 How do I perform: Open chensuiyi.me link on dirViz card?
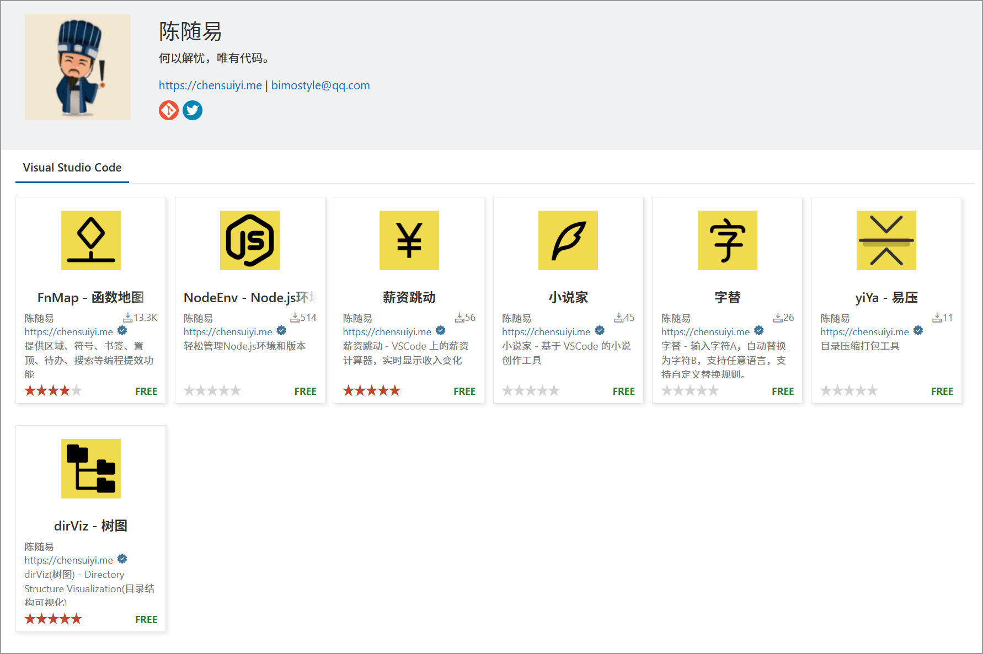[69, 560]
